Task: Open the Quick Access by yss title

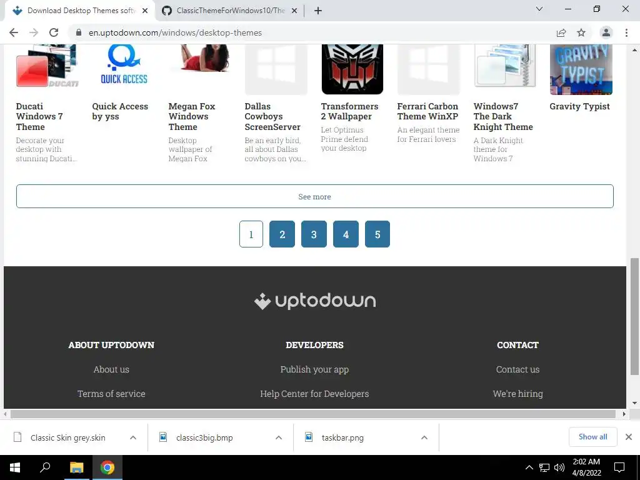Action: pos(120,111)
